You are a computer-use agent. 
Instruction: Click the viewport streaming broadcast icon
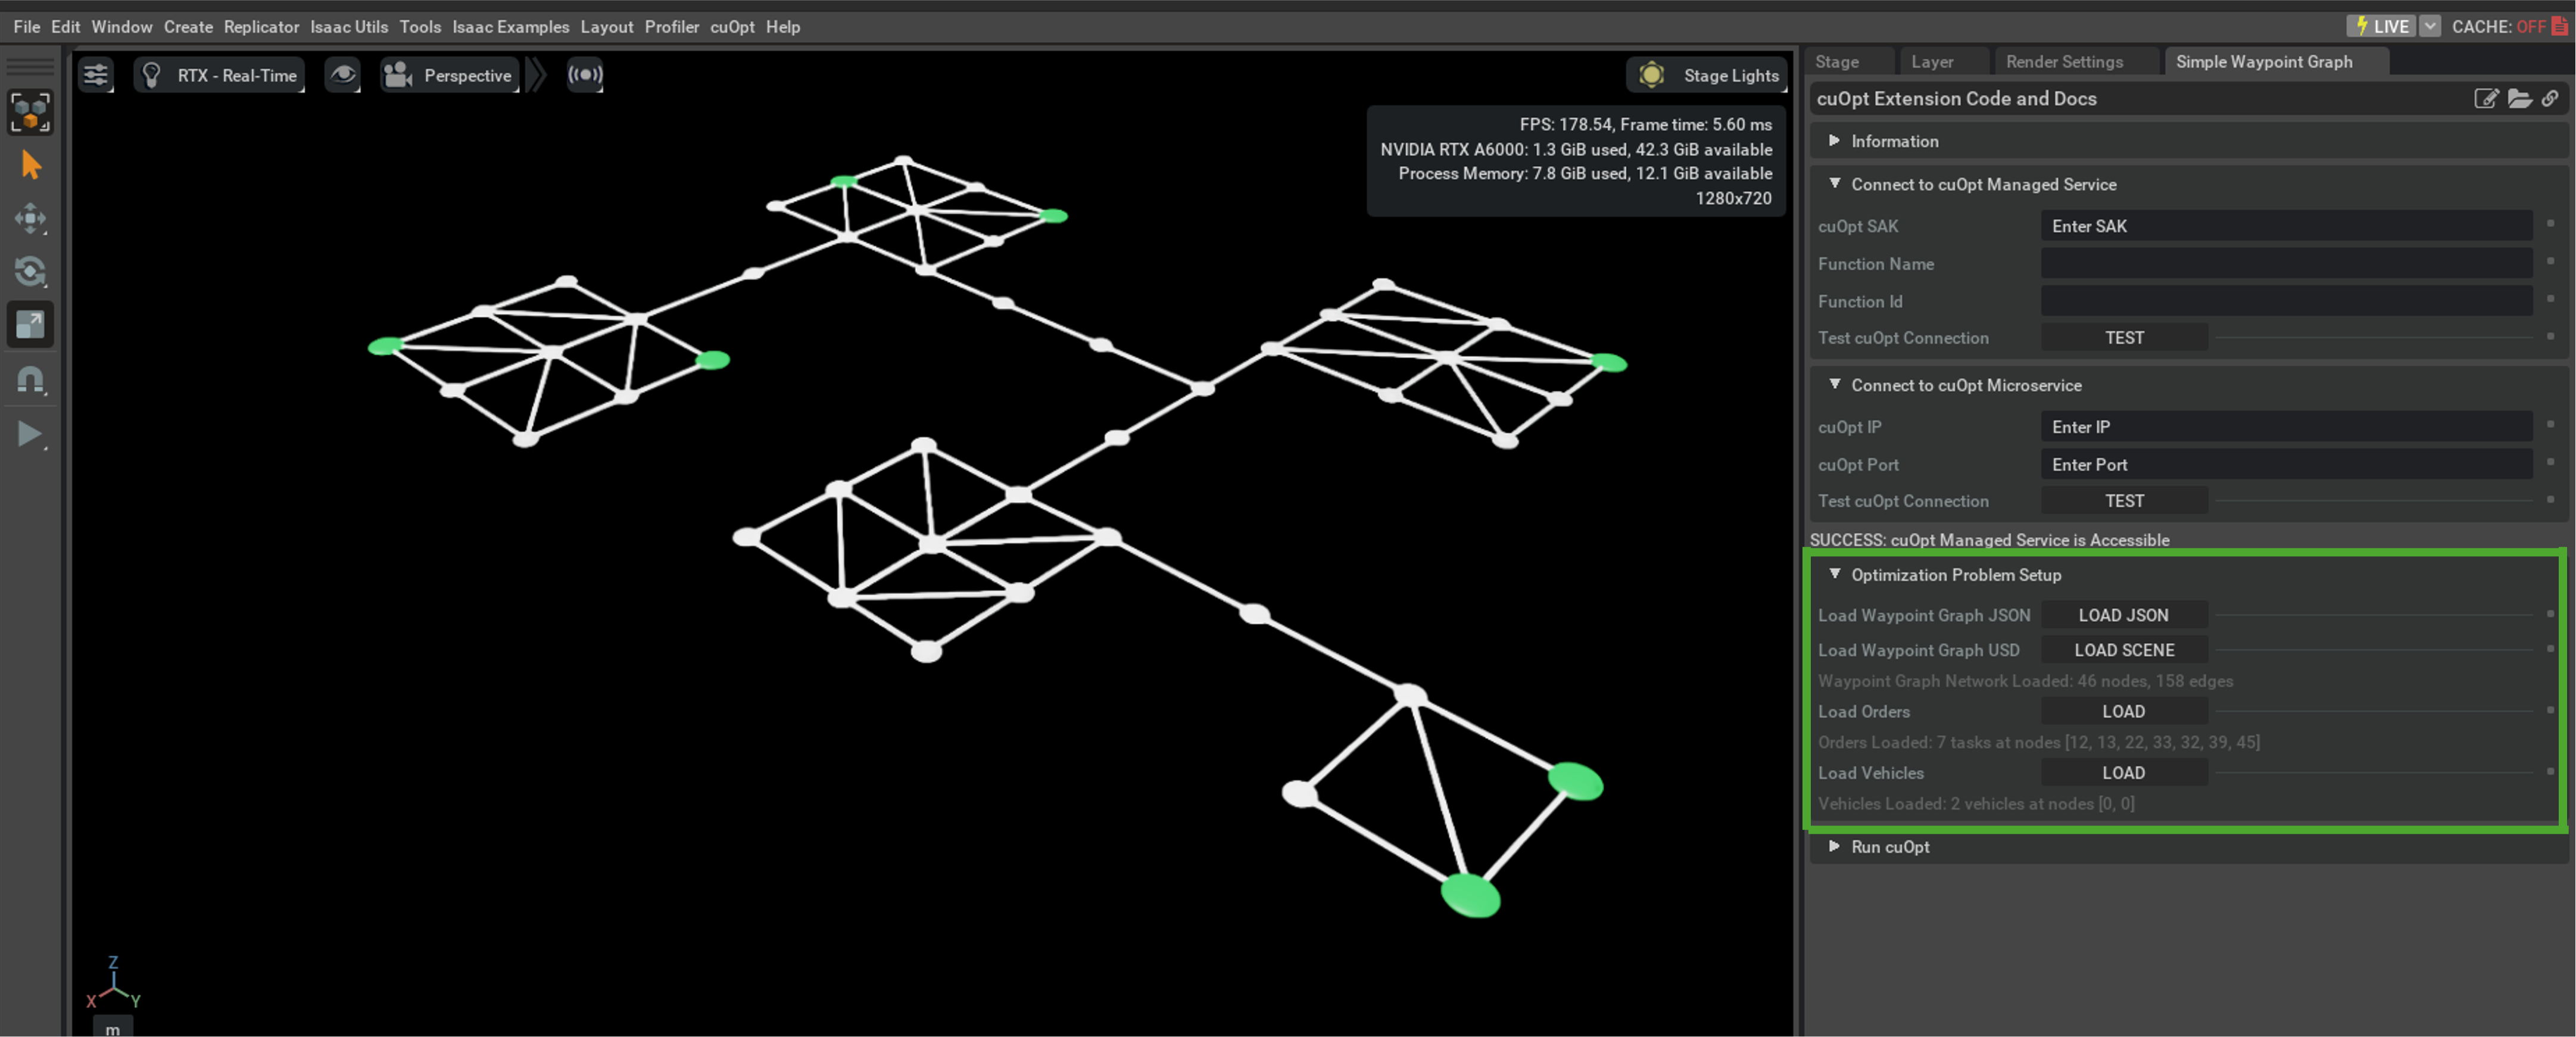pos(585,75)
